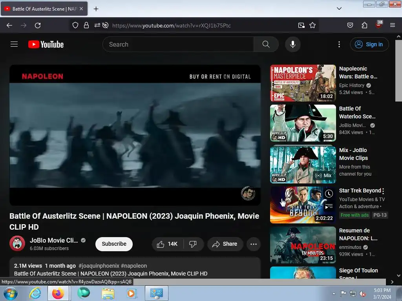Screen dimensions: 402x301
Task: Click the #joaquinphoenix hashtag
Action: click(99, 266)
